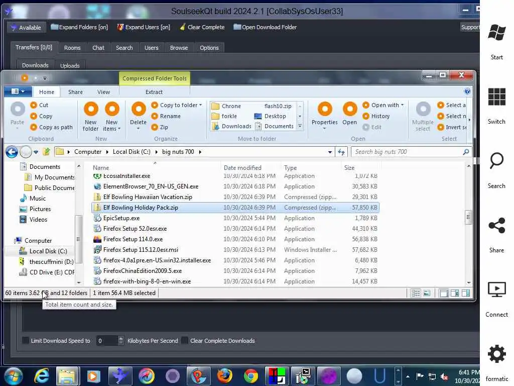Click Local Disk (C:) in address bar

coord(132,152)
